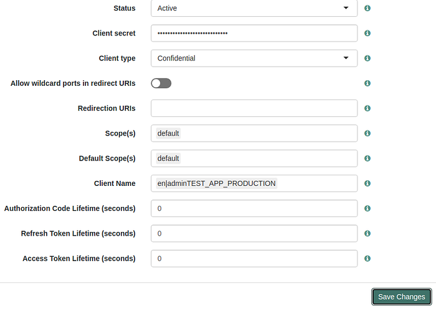Screen dimensions: 436x309
Task: Select the en|adminTEST_APP_PRODUCTION client name tag
Action: click(216, 183)
